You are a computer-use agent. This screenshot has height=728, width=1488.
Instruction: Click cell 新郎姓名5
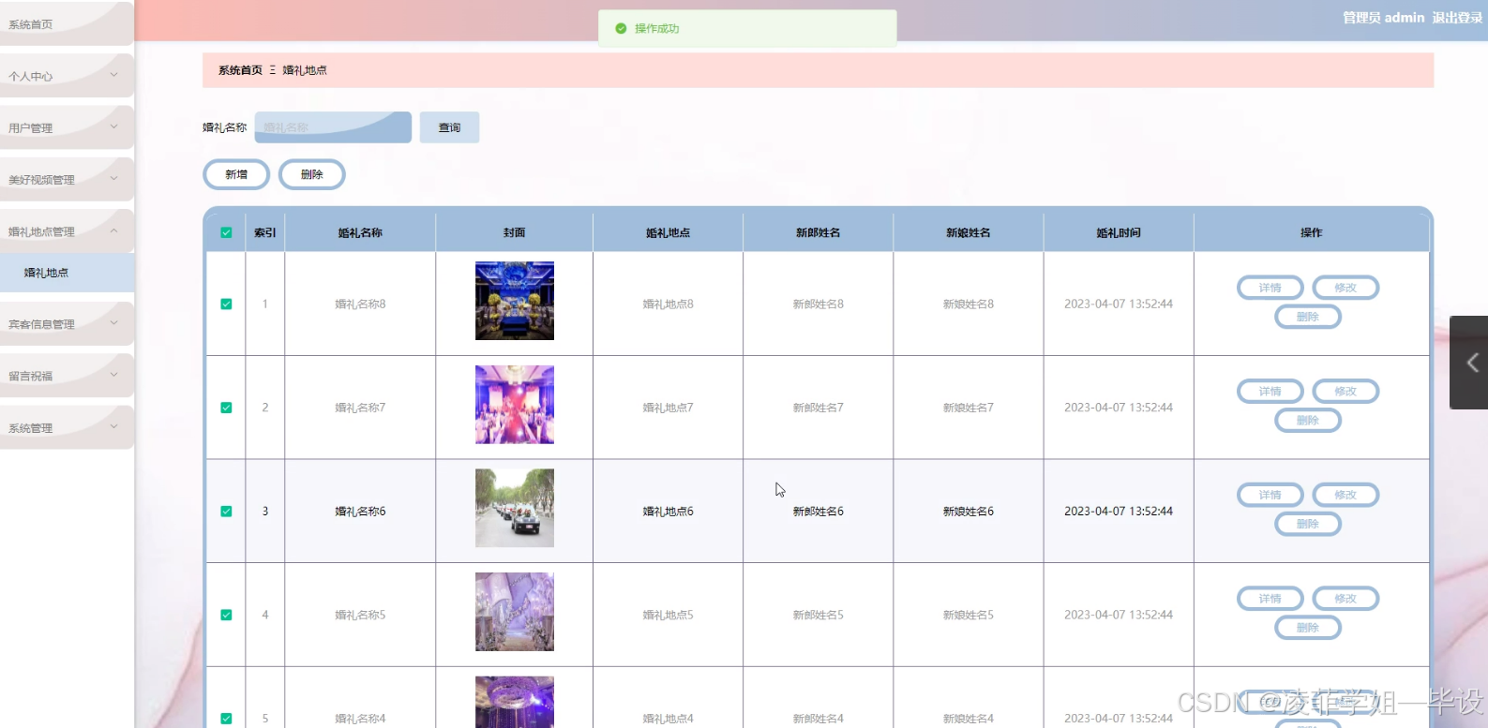tap(819, 615)
